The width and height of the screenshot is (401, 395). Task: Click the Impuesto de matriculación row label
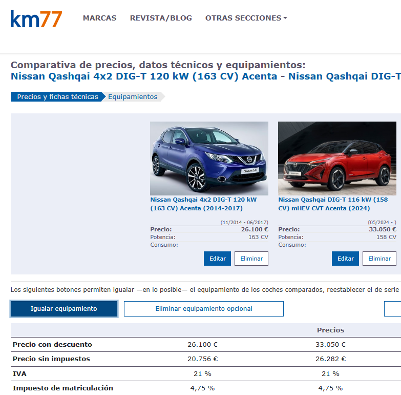[63, 388]
